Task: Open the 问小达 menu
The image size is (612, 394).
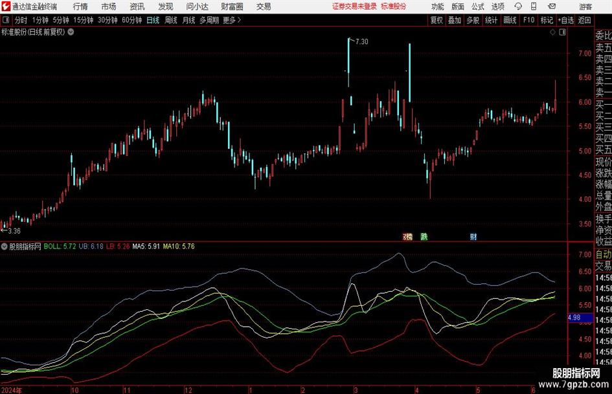Action: pos(197,6)
